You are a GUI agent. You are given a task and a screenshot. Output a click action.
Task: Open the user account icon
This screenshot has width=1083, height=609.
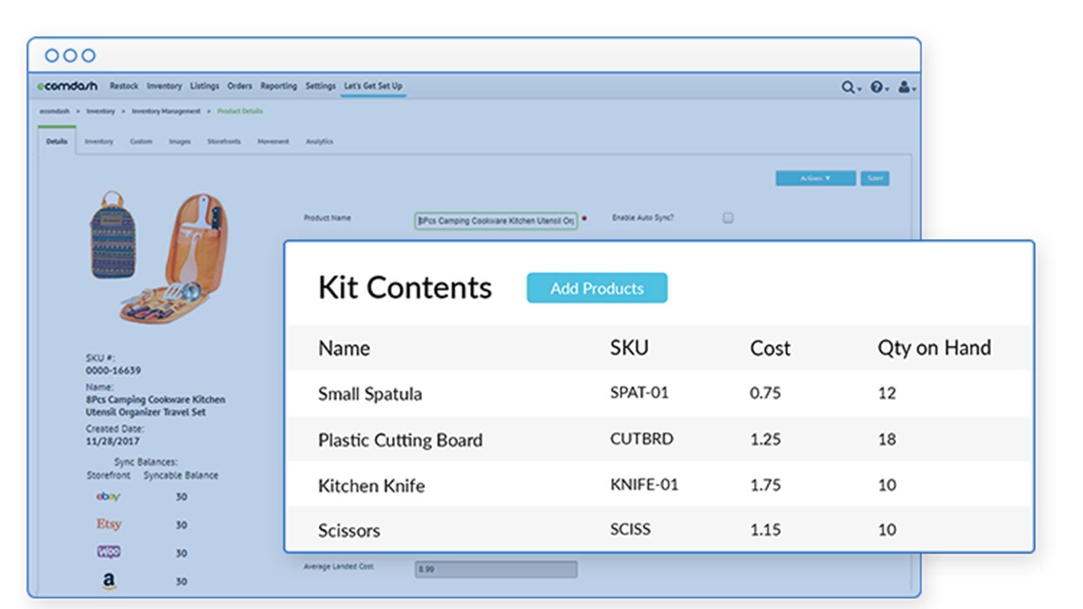[x=904, y=87]
